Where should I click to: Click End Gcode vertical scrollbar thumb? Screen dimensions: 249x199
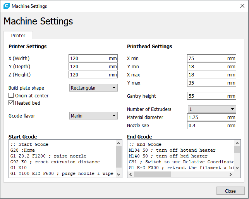(237, 150)
